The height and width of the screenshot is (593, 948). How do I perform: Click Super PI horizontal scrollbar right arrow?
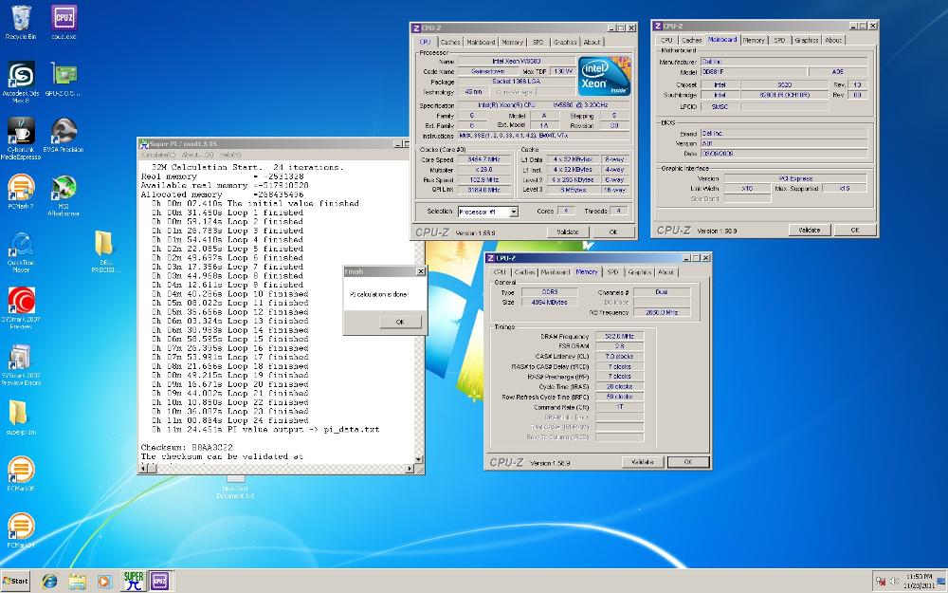(x=410, y=469)
